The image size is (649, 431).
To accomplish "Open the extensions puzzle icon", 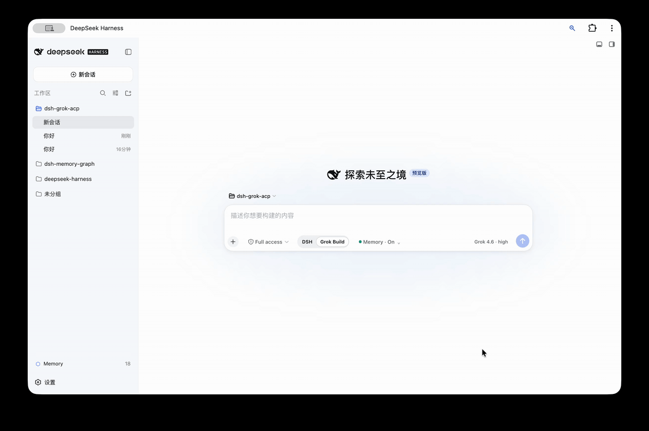I will [592, 28].
